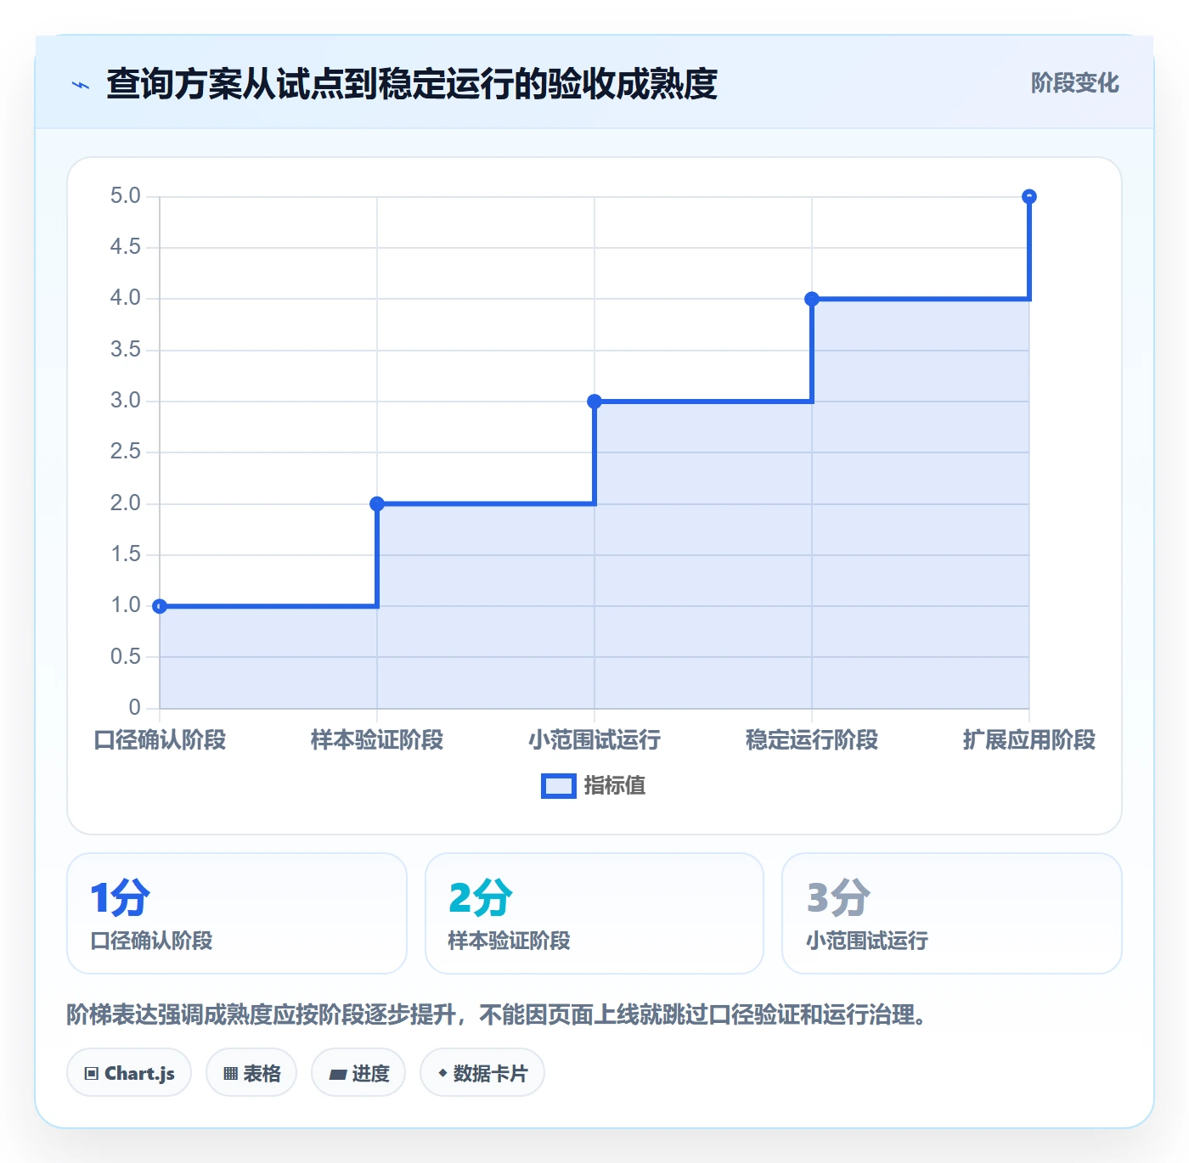
Task: Select the data point at 口径确认阶段 value 1.0
Action: point(160,606)
